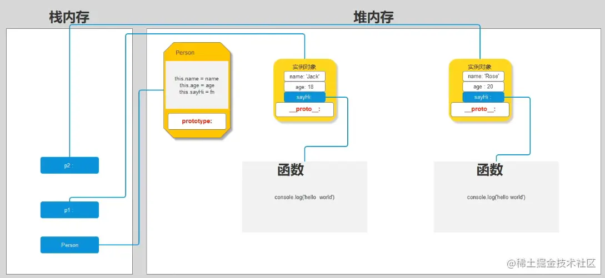The height and width of the screenshot is (278, 605).
Task: Click the p1 stack variable box
Action: [x=69, y=210]
